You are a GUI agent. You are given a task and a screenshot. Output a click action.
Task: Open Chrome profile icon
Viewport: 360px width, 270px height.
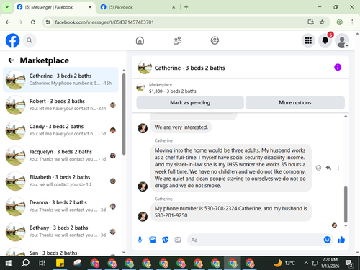pyautogui.click(x=339, y=22)
